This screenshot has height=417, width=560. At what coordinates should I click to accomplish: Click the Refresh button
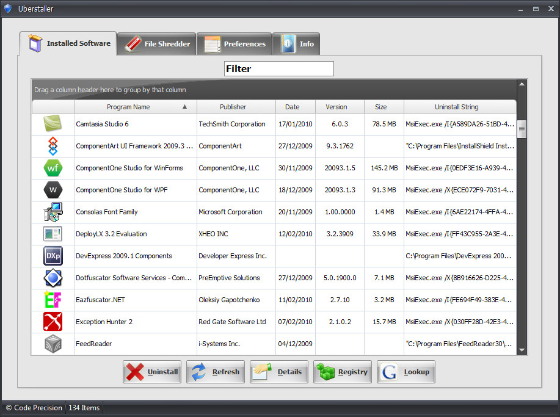[216, 372]
